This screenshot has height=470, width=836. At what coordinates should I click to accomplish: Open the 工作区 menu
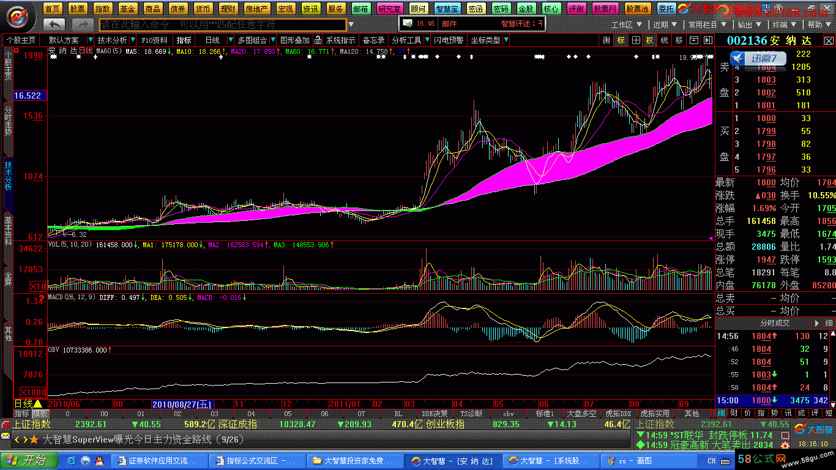coord(625,25)
